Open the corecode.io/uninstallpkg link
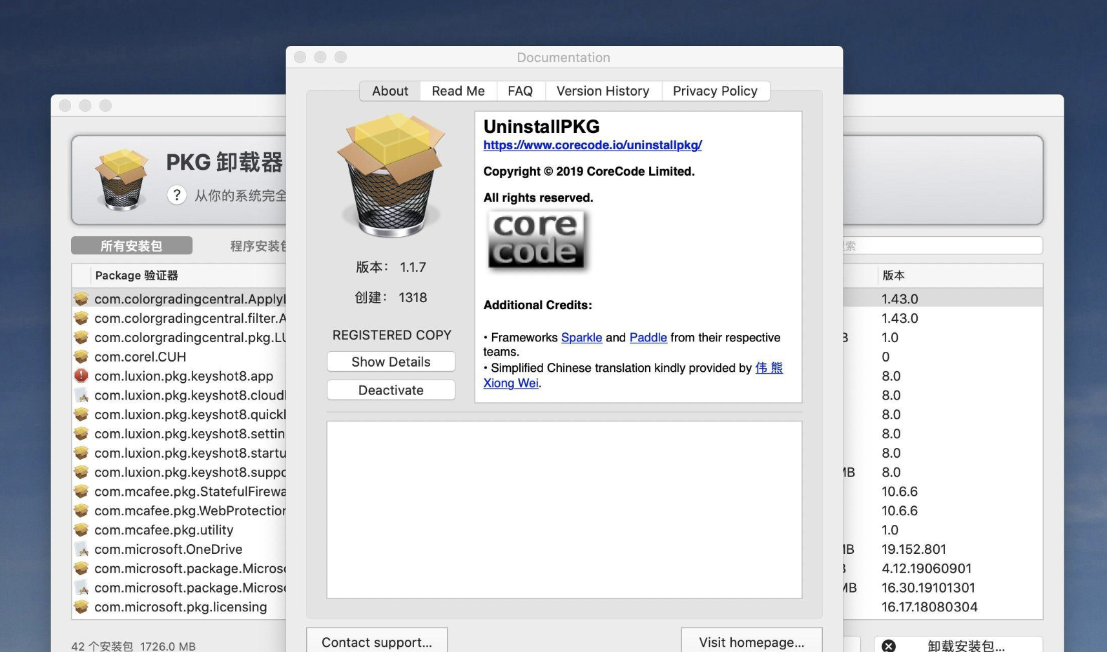This screenshot has height=652, width=1107. (592, 145)
